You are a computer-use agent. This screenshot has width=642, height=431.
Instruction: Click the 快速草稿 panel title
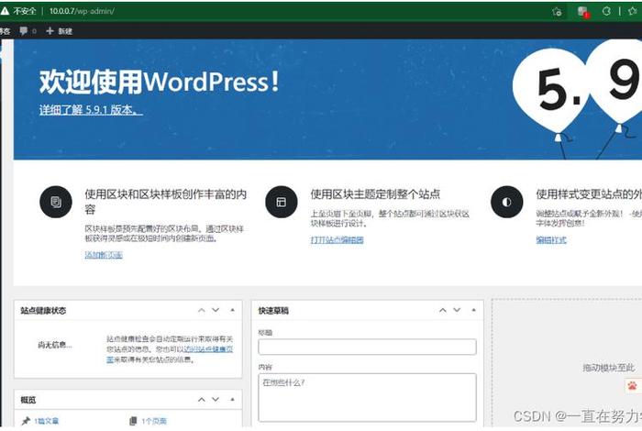(273, 311)
